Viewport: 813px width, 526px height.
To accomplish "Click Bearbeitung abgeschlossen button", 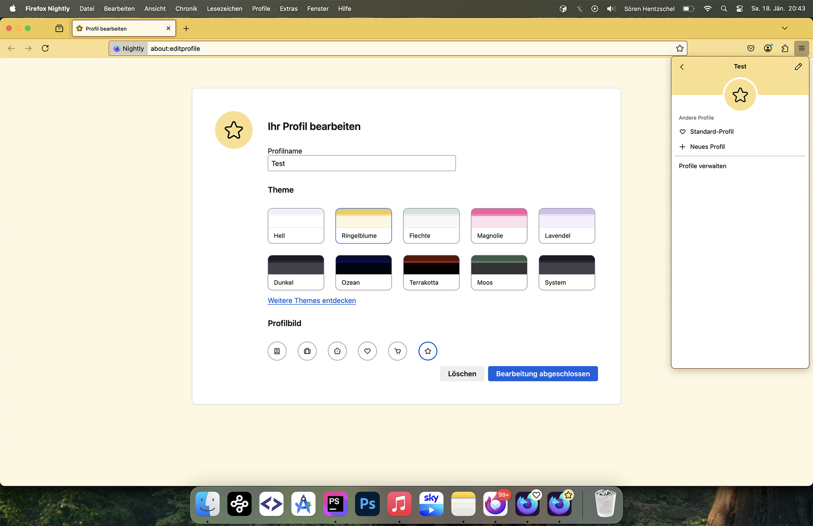I will pyautogui.click(x=543, y=374).
